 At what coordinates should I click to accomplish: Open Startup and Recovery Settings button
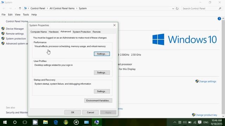pos(102,91)
